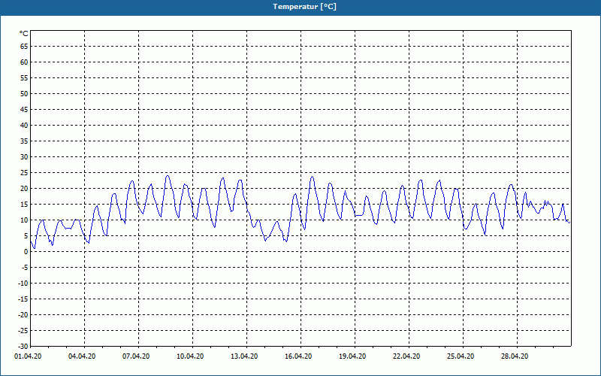Click the 01.04.20 date label
The height and width of the screenshot is (376, 601).
28,356
